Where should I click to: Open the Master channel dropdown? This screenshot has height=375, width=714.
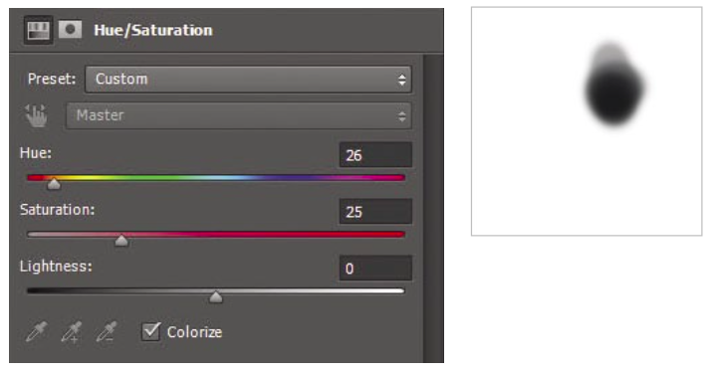239,115
